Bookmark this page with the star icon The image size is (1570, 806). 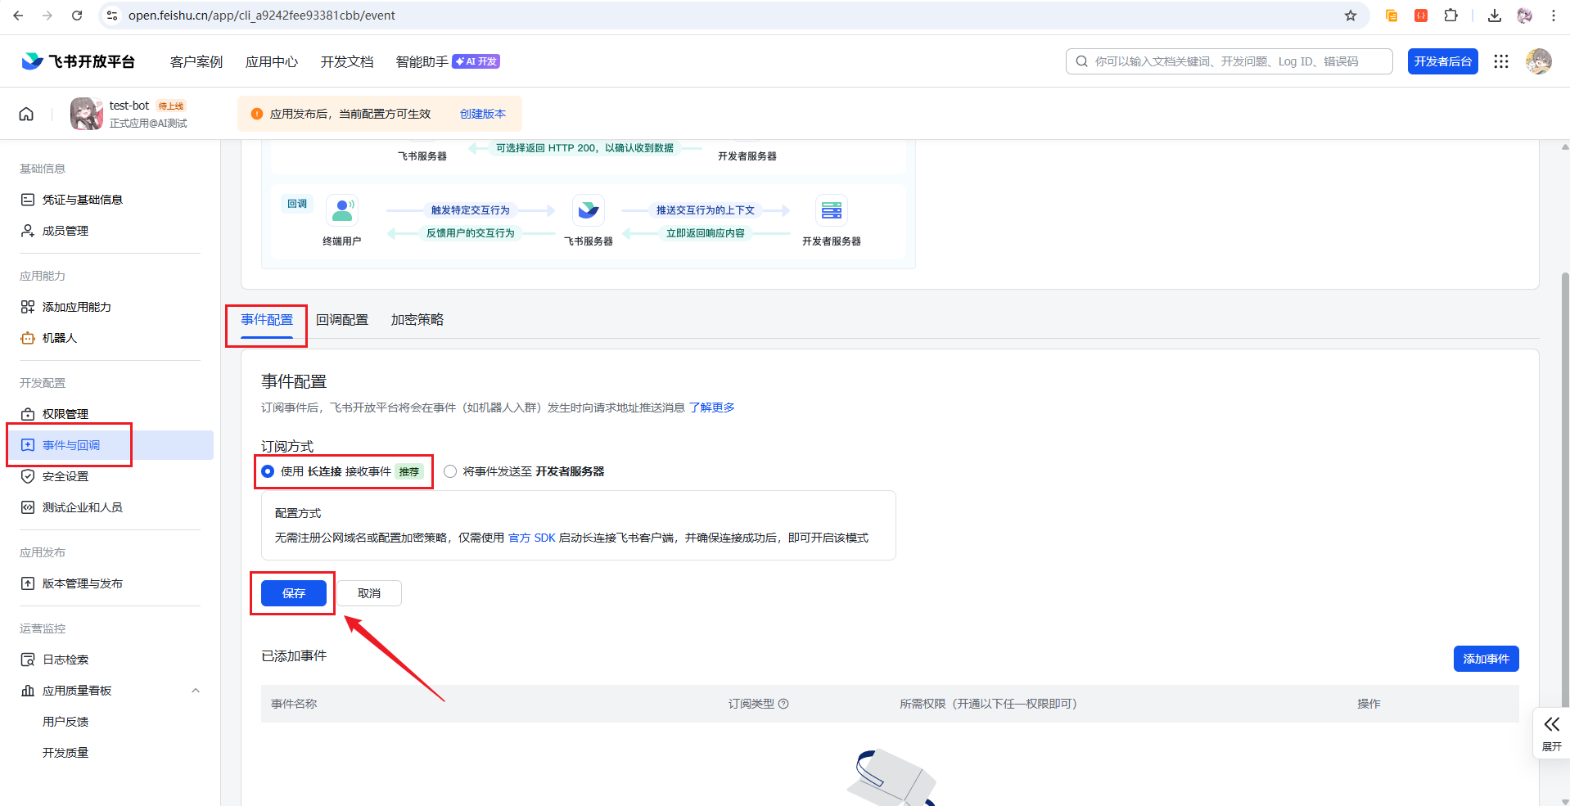click(x=1351, y=16)
